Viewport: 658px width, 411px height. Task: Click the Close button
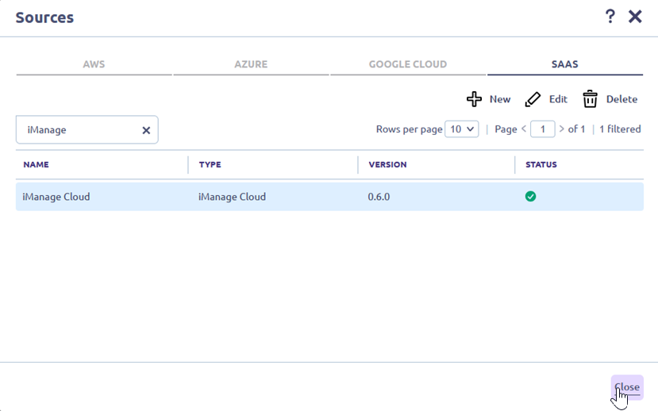pos(627,387)
